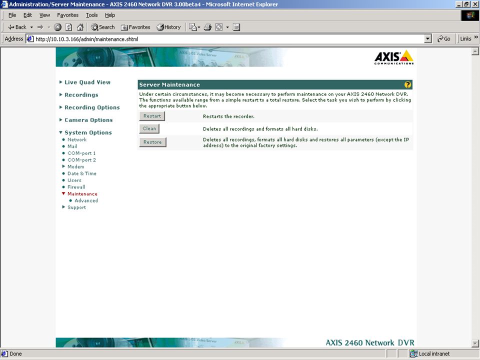480x360 pixels.
Task: Click the scrollbar down arrow
Action: (475, 343)
